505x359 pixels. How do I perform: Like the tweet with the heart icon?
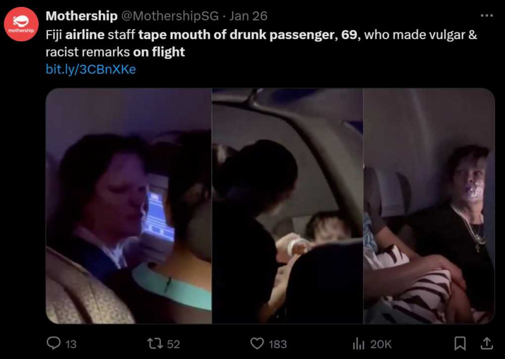point(257,343)
